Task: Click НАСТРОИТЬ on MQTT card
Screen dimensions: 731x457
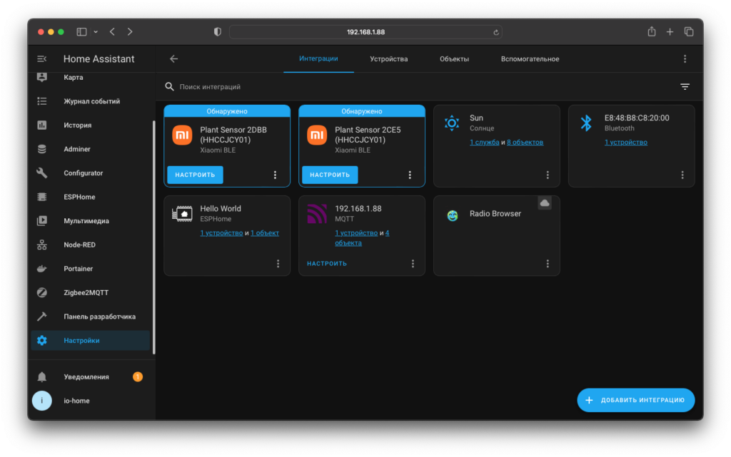Action: pyautogui.click(x=327, y=264)
